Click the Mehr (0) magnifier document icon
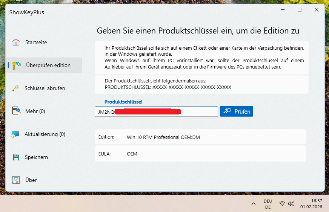 (17, 111)
